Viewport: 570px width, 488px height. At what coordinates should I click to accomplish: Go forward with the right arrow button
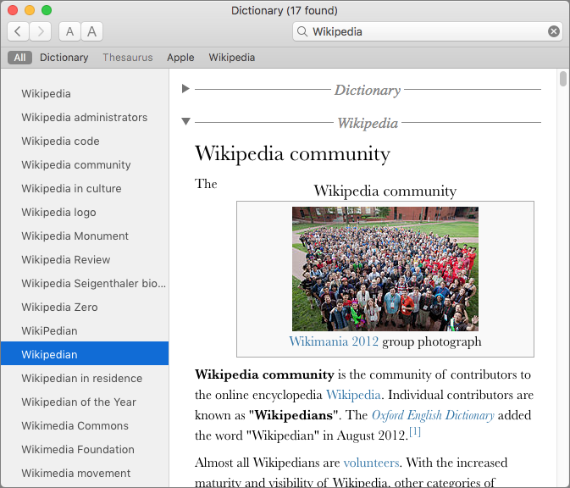41,31
